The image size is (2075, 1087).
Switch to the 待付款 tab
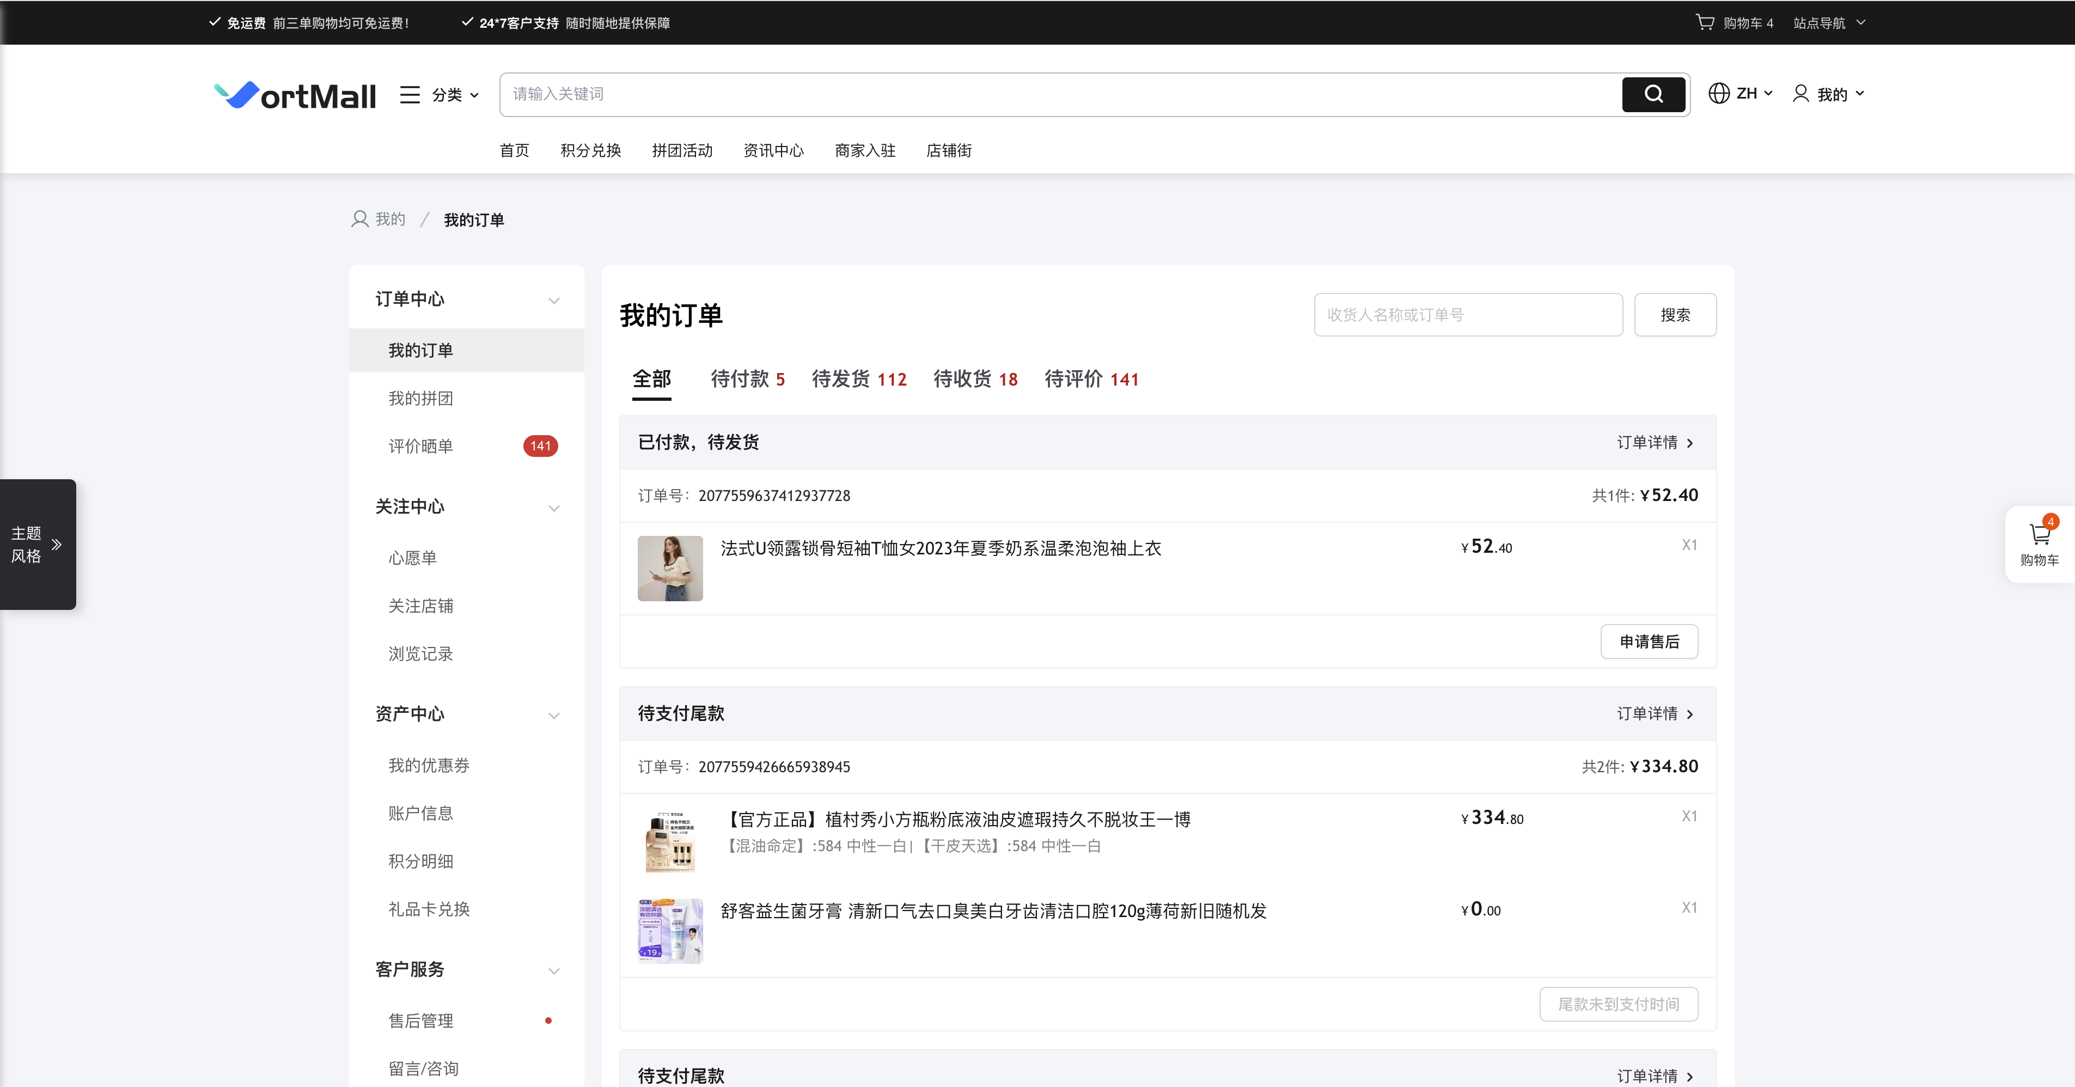pos(748,379)
